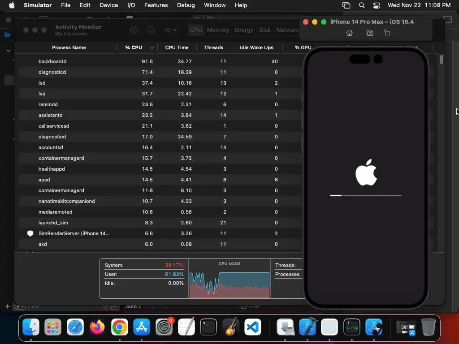Open the App Store from the Dock
Viewport: 459px width, 344px height.
[x=142, y=327]
